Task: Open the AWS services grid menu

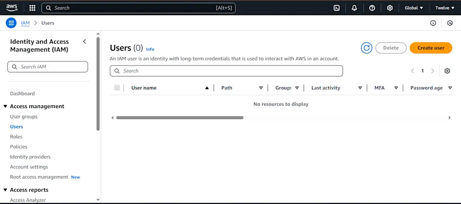Action: pos(32,8)
